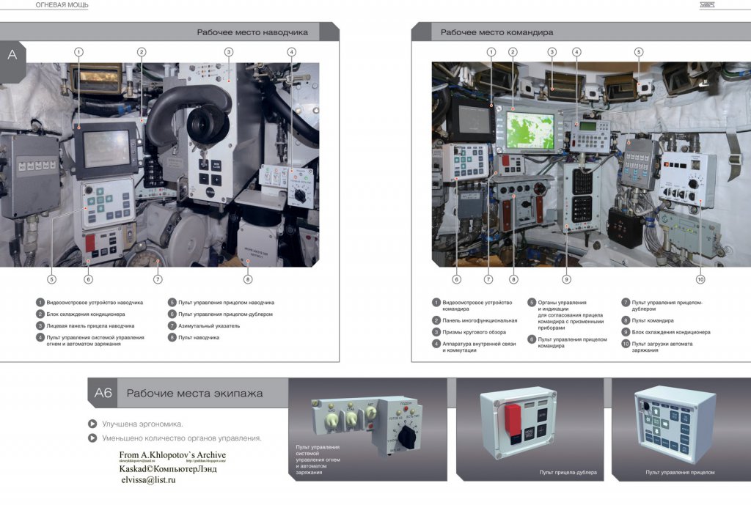Select callout 5 above the commander workstation photo
This screenshot has width=751, height=505.
(639, 52)
